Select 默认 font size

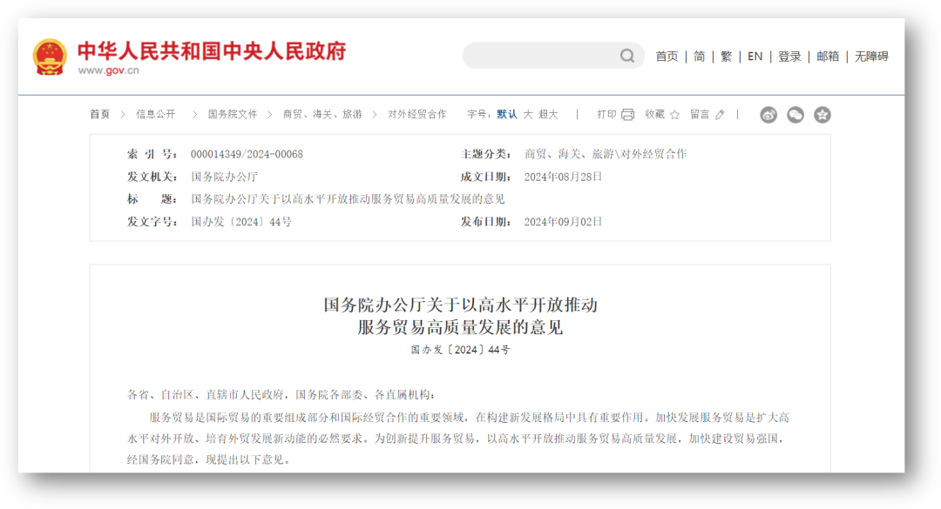pos(506,114)
